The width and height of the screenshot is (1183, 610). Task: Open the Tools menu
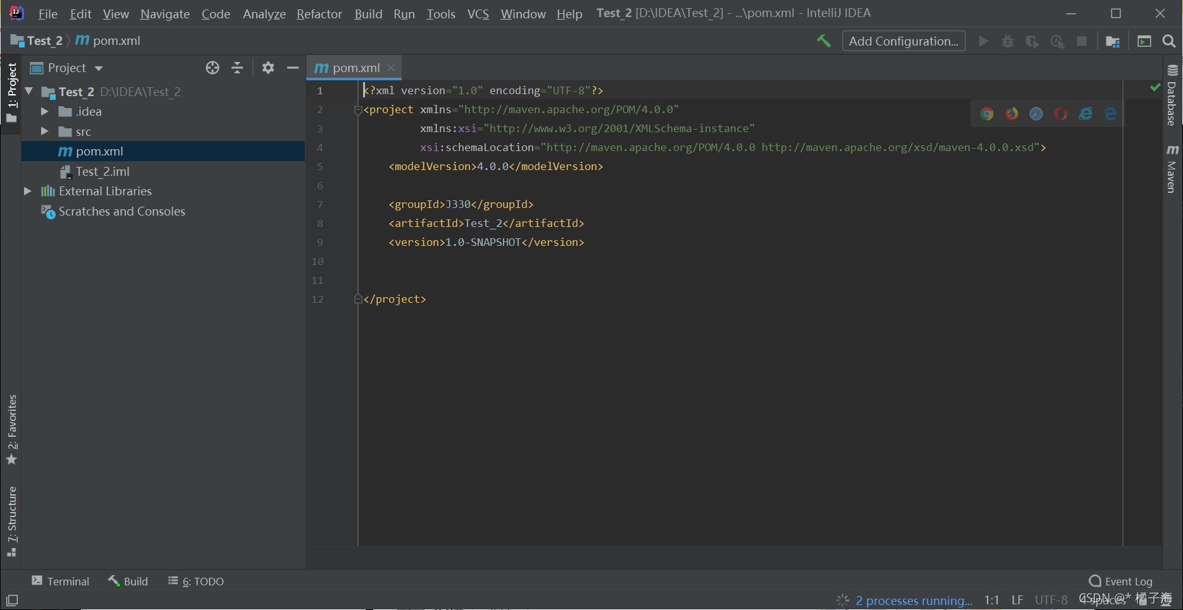click(440, 14)
